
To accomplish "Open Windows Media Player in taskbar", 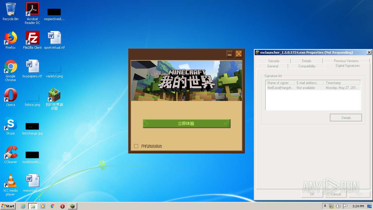I will click(x=43, y=206).
